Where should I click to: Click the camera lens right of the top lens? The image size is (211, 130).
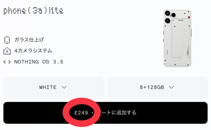[x=173, y=15]
